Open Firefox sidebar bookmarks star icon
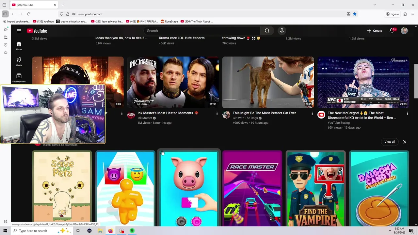418x235 pixels. coord(6,53)
